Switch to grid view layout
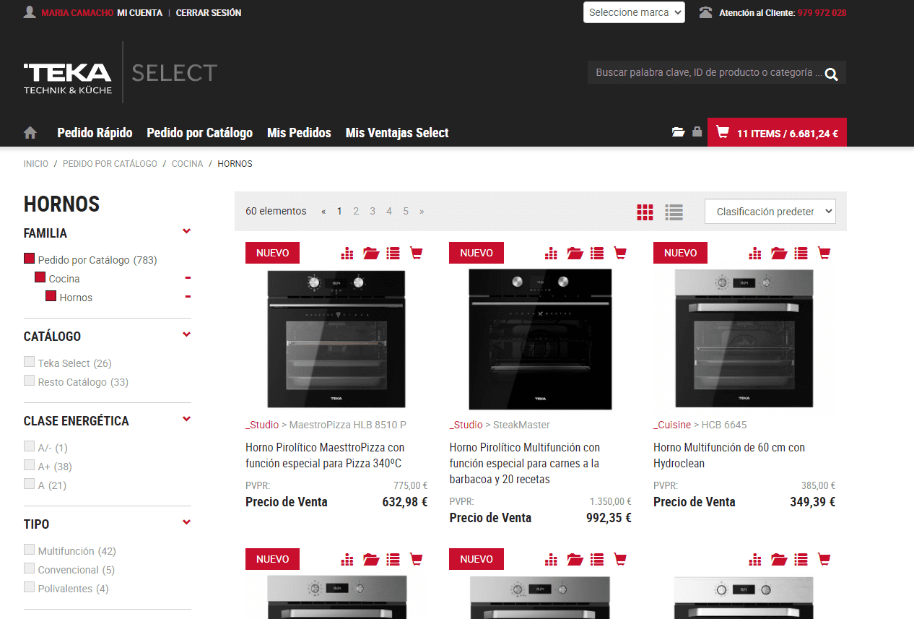The image size is (914, 619). pyautogui.click(x=645, y=212)
